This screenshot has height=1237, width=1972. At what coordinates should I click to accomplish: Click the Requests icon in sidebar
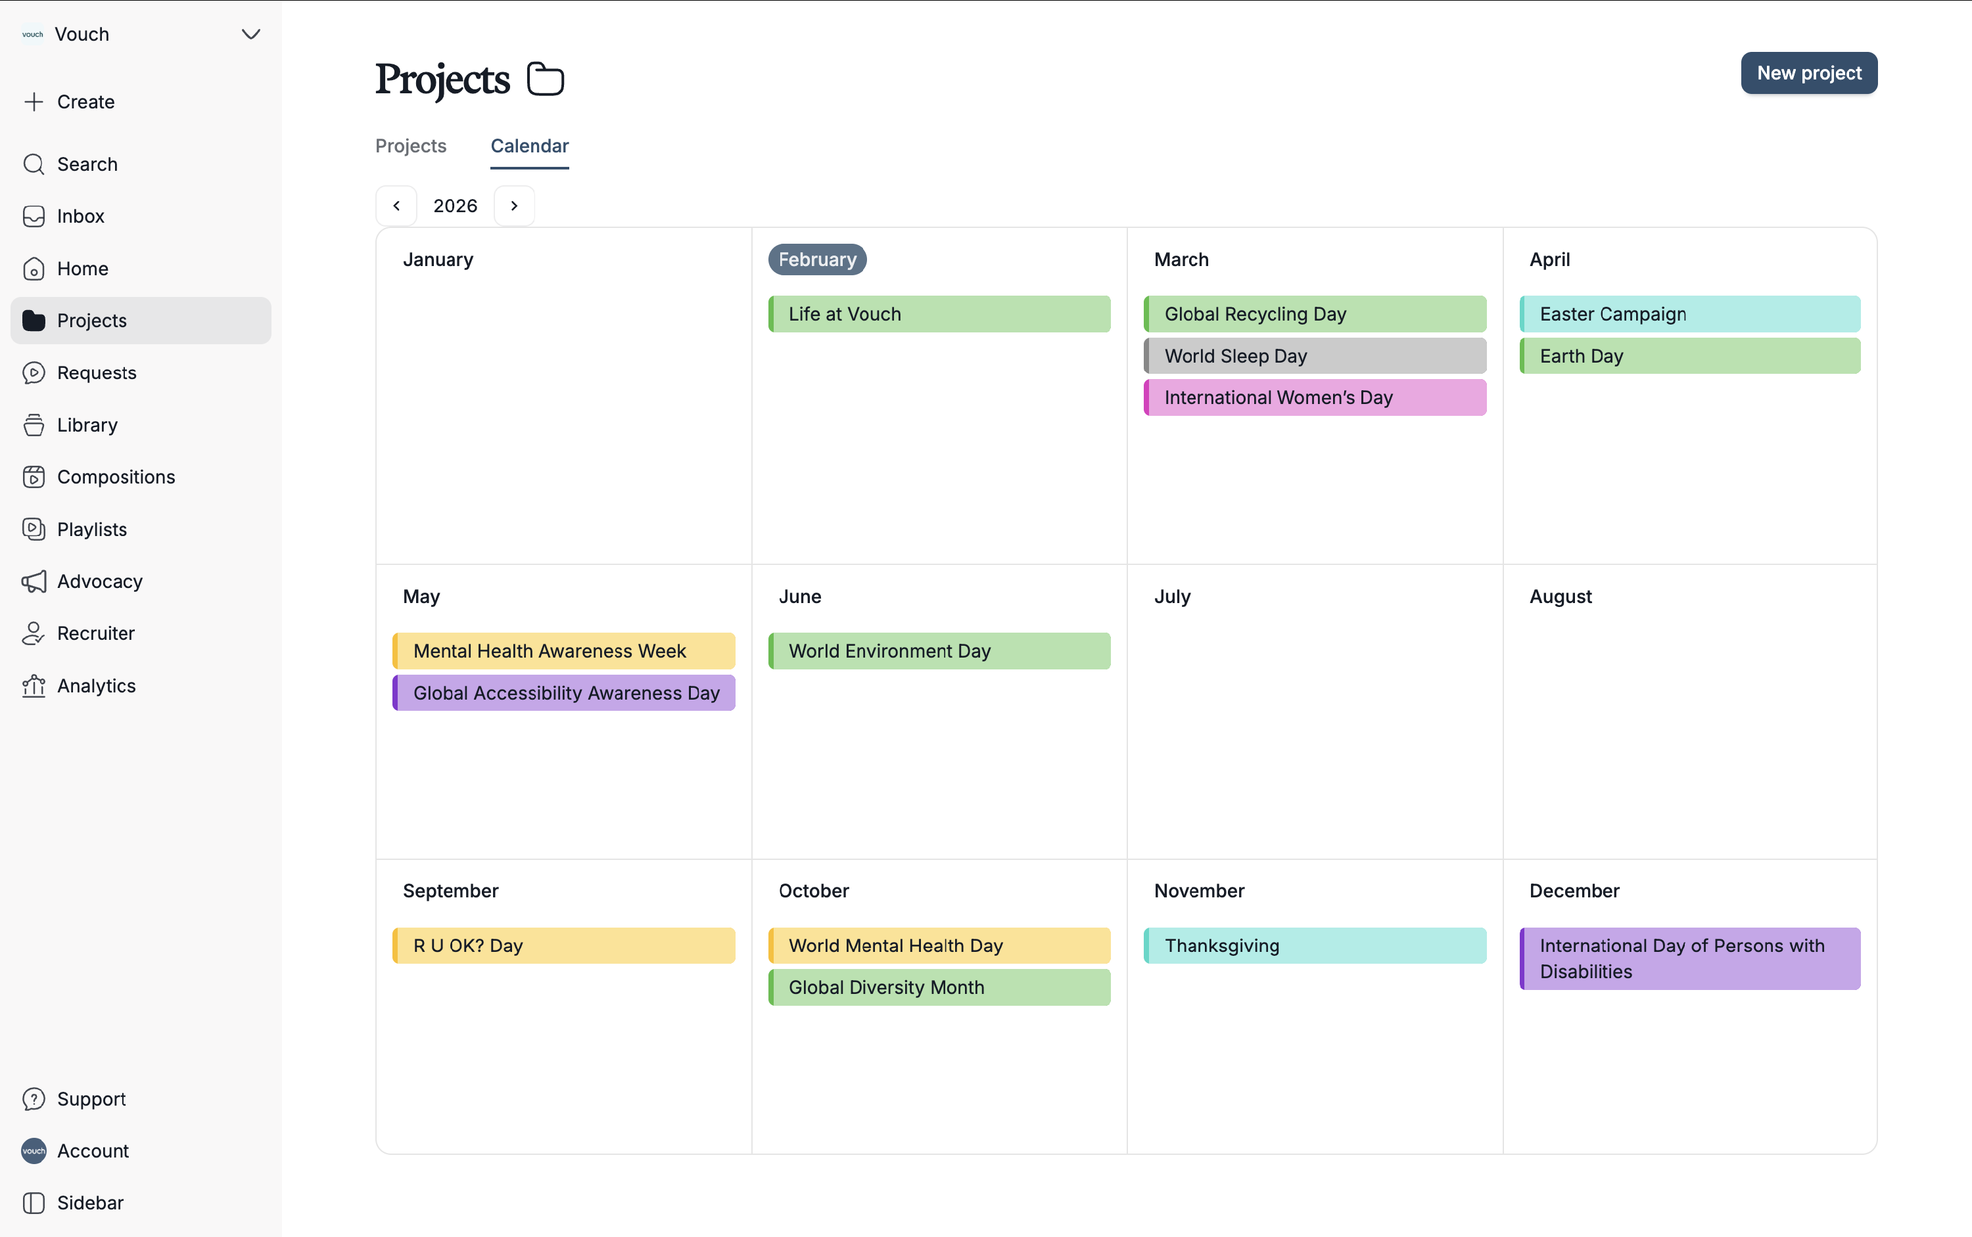pos(34,373)
